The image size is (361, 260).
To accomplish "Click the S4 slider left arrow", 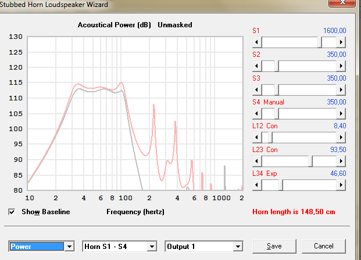I will point(257,114).
